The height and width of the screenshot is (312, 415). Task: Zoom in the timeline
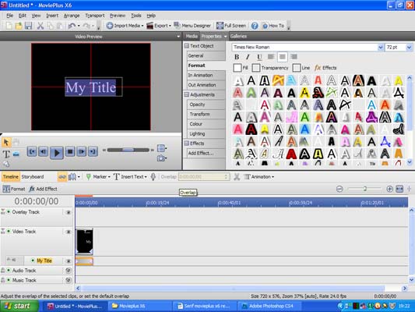[x=389, y=189]
